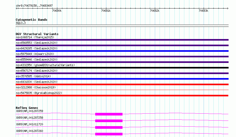Open the nsv3212988 (Chaisson2019) variant label
Screen dimensions: 236x137
click(36, 87)
